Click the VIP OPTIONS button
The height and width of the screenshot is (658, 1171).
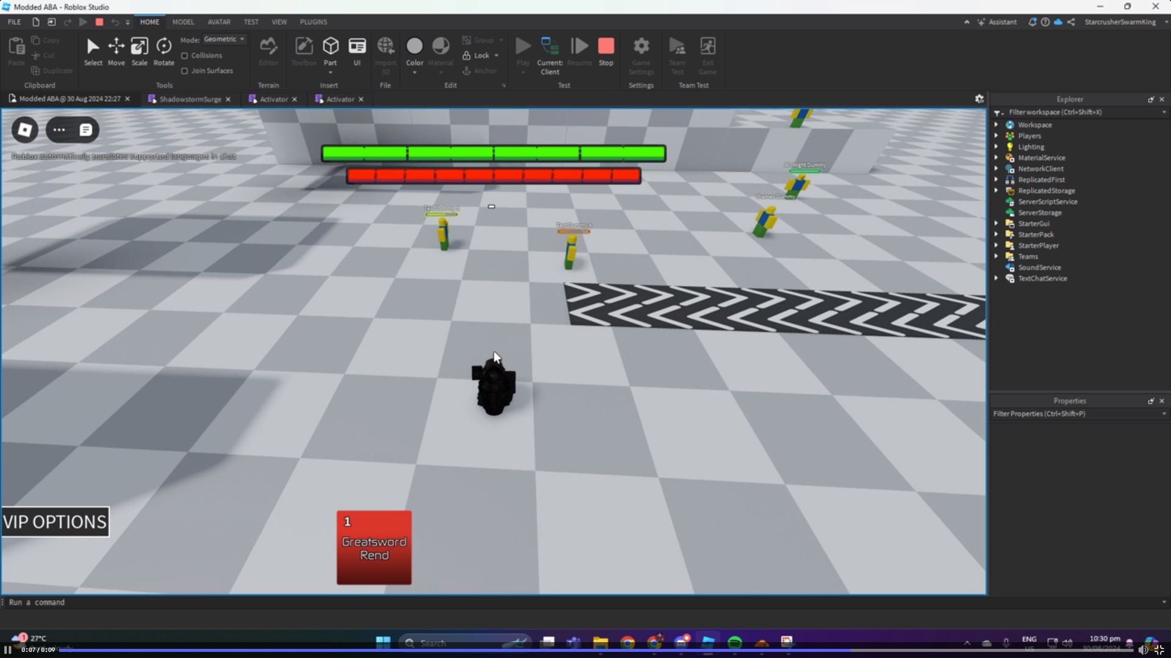click(55, 522)
